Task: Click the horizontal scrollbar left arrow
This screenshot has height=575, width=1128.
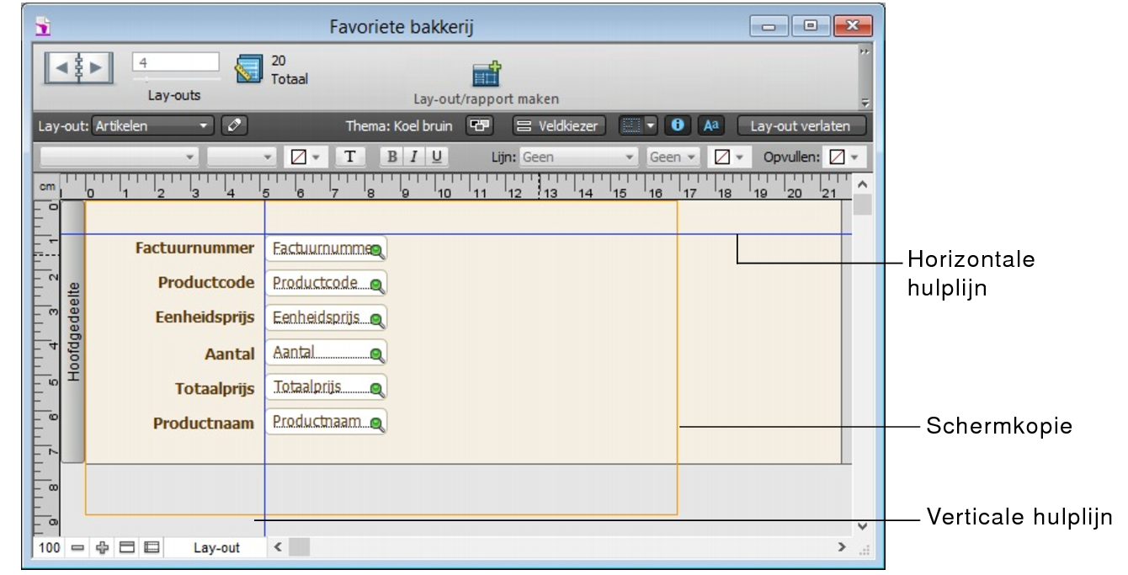Action: coord(279,547)
